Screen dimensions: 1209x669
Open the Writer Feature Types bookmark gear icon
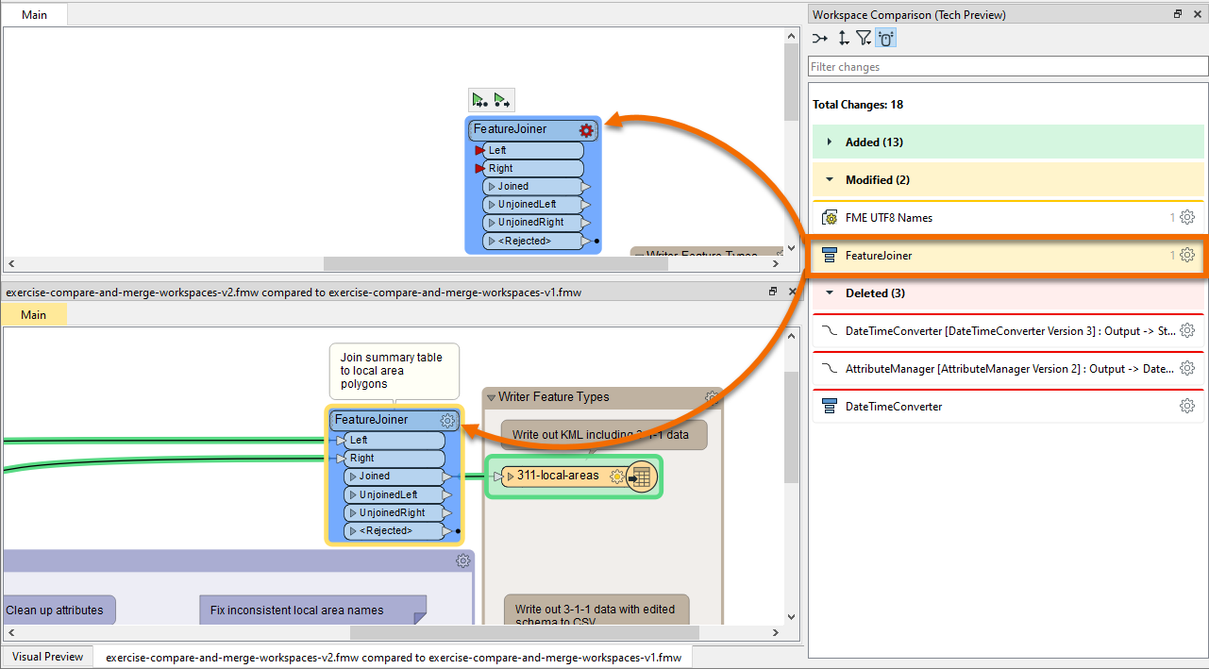[x=713, y=396]
